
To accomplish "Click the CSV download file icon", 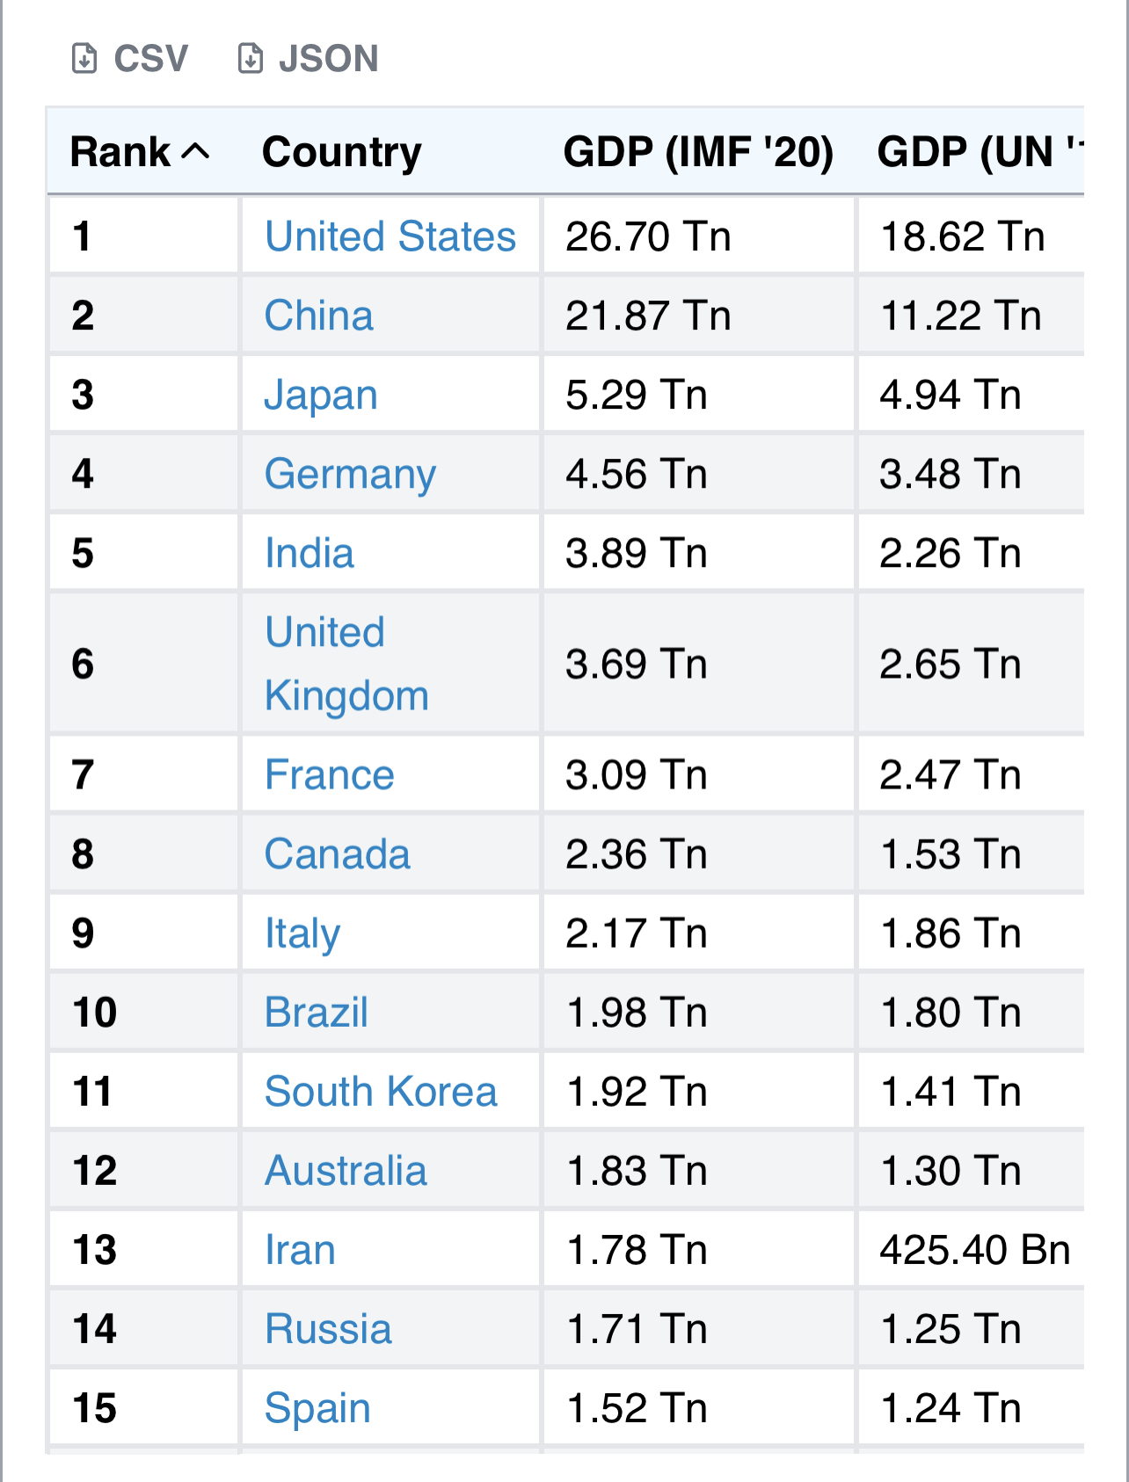I will (x=84, y=59).
